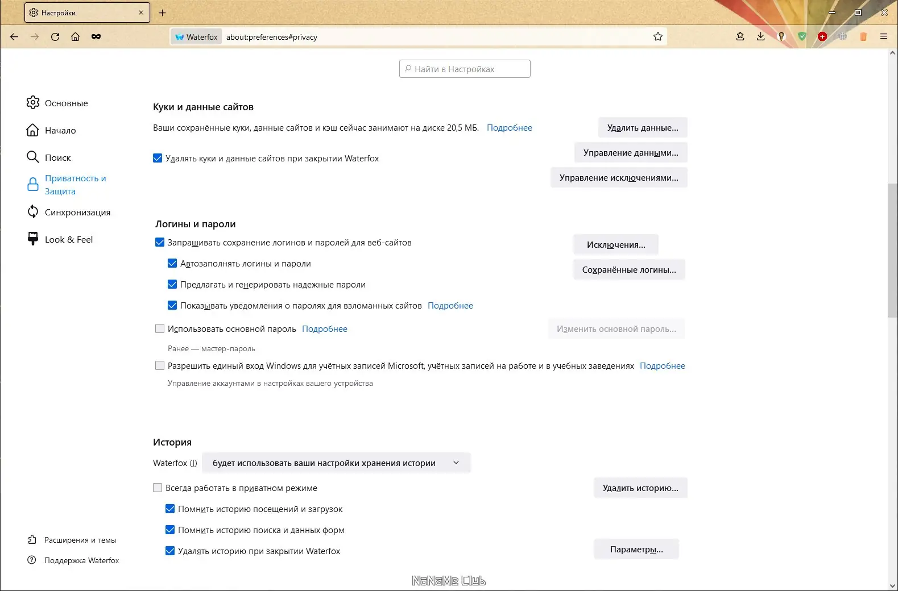Click the green shield checkmark extension icon
This screenshot has width=898, height=591.
tap(802, 37)
